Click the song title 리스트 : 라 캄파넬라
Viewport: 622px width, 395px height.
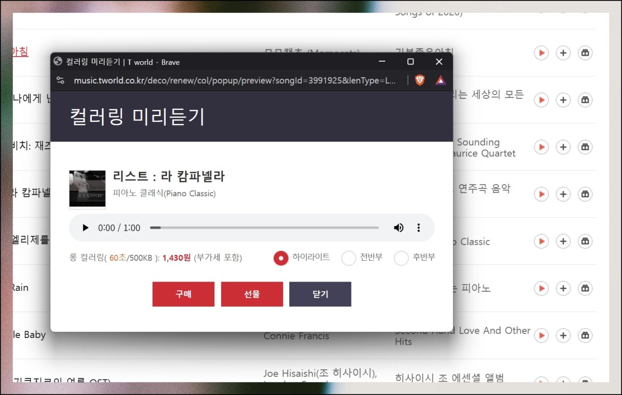[x=169, y=176]
